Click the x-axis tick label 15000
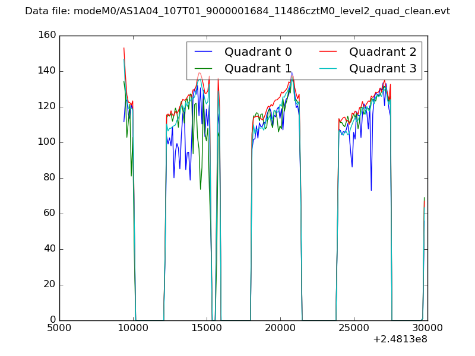The height and width of the screenshot is (356, 475). point(207,328)
